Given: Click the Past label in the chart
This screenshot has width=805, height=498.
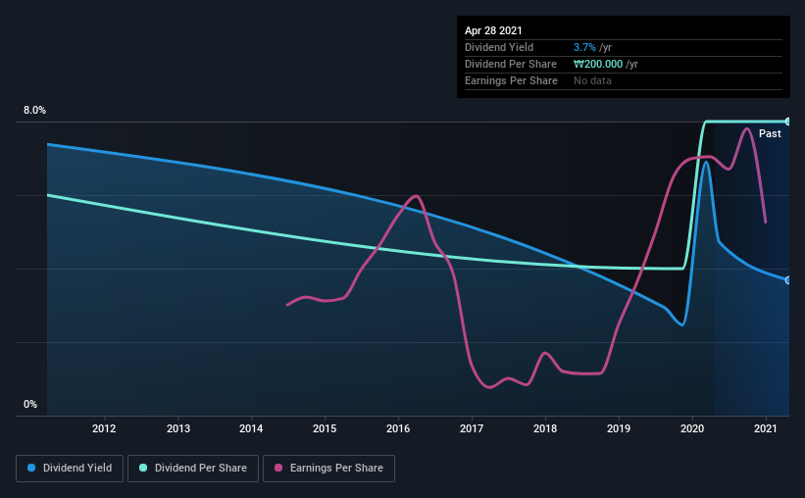Looking at the screenshot, I should (770, 133).
